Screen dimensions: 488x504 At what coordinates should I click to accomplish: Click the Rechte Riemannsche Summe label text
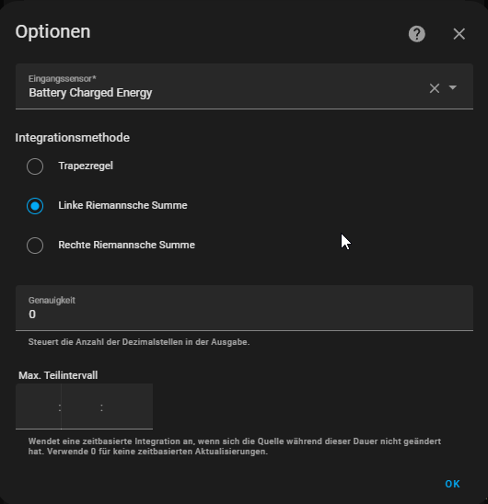(126, 245)
